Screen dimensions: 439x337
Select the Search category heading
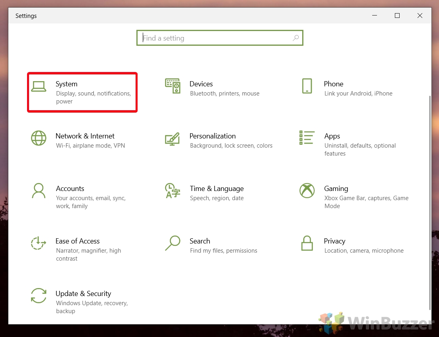[x=200, y=241]
